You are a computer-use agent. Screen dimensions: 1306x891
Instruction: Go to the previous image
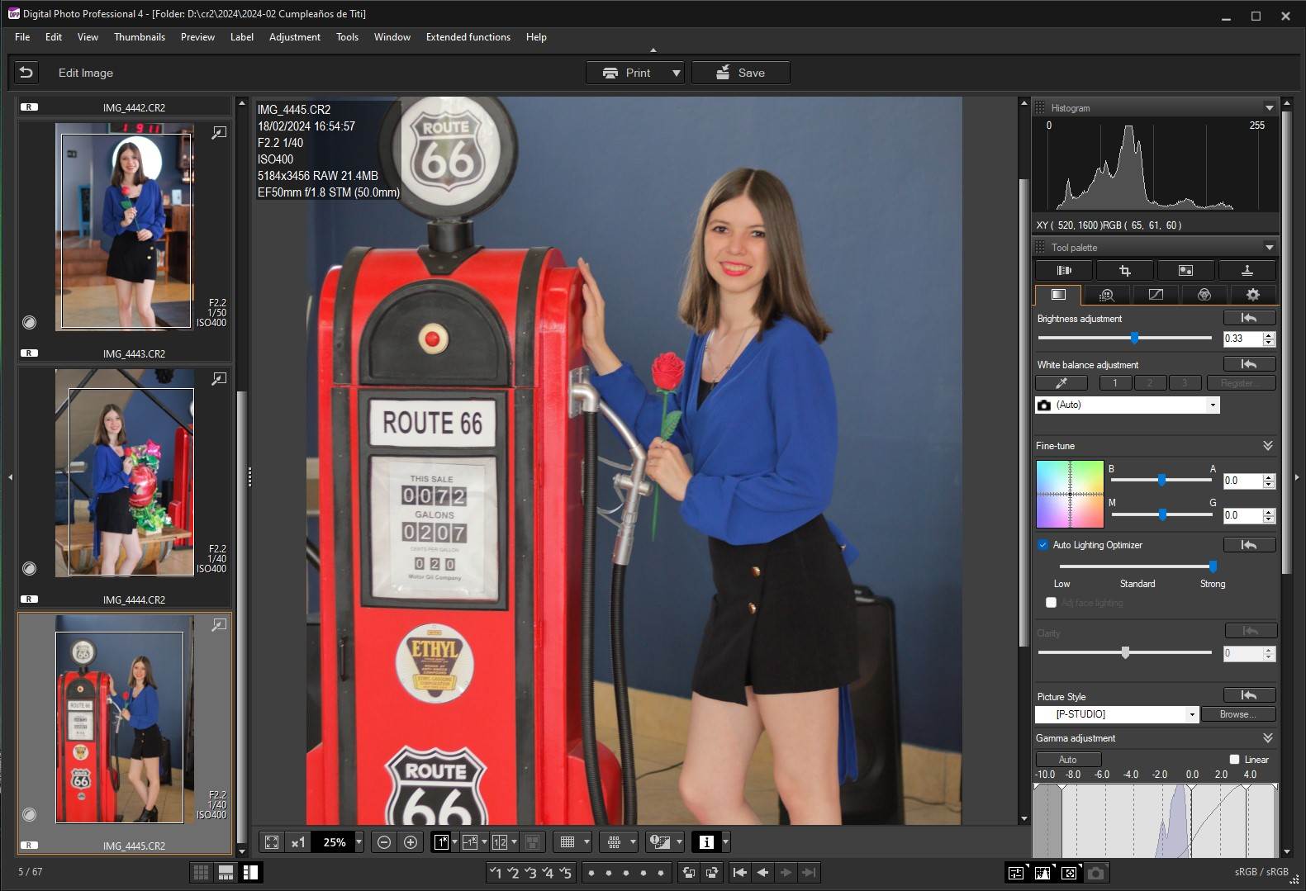click(x=763, y=872)
